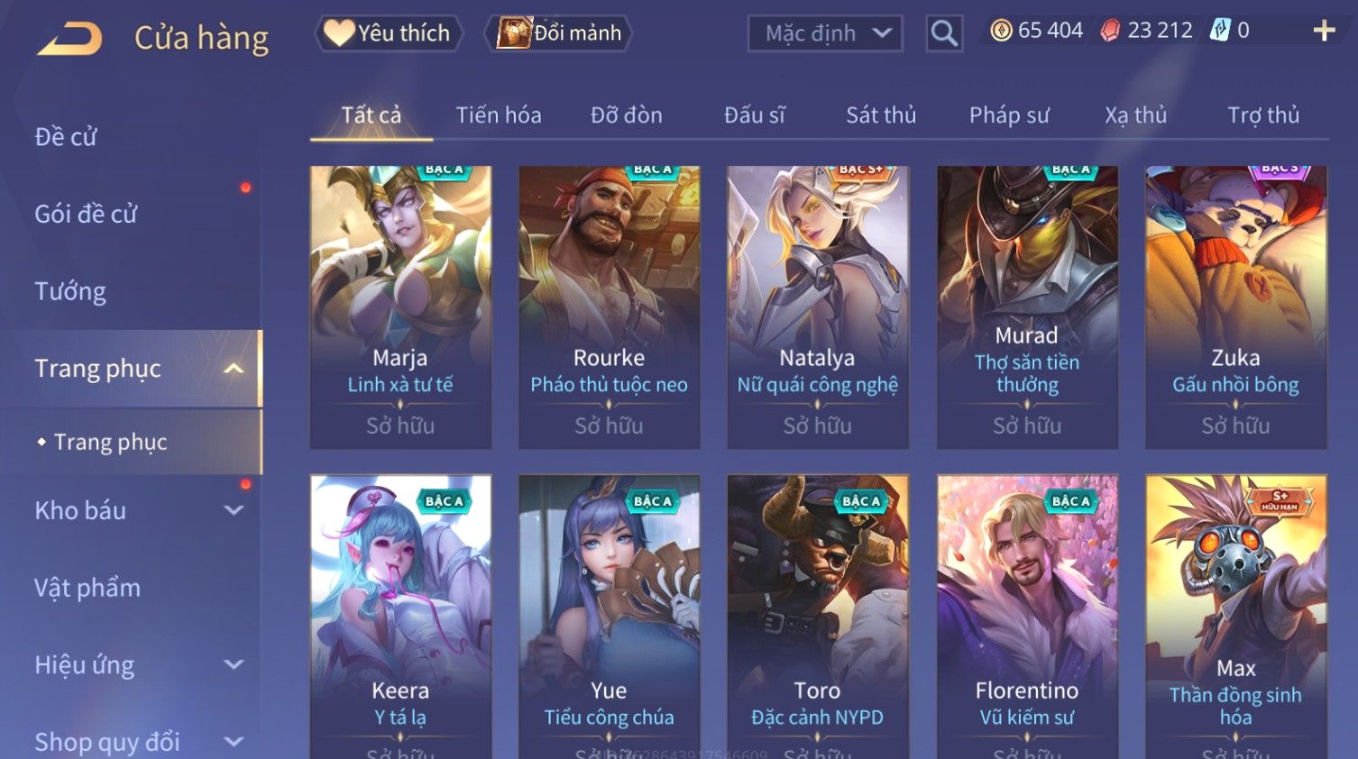
Task: Open the Zuka Gấu nhồi bông skin
Action: click(1236, 307)
